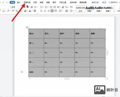Expand the styles gallery list
This screenshot has width=120, height=97.
114,11
